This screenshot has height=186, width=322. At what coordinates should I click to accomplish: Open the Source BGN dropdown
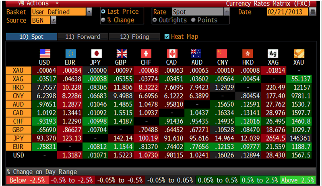point(54,20)
